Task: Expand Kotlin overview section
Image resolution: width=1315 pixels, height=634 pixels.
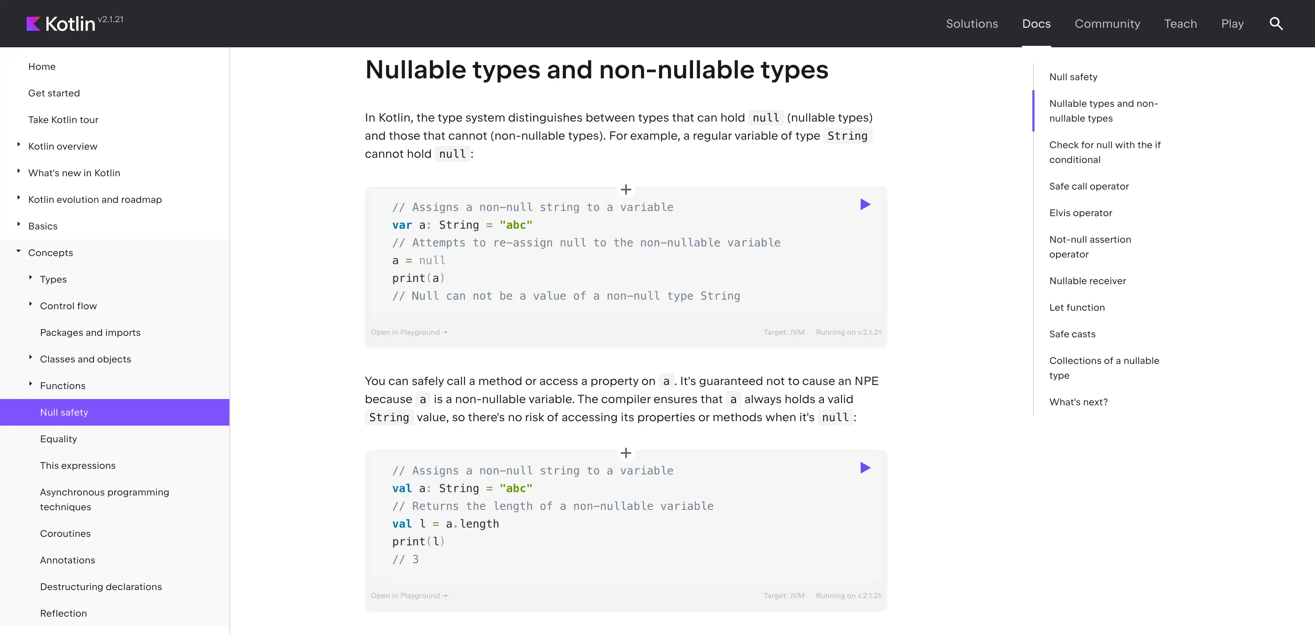Action: tap(19, 145)
